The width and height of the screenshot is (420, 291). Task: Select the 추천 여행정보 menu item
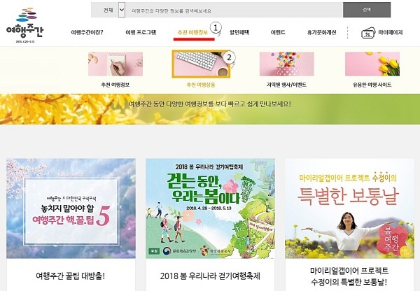click(x=192, y=32)
